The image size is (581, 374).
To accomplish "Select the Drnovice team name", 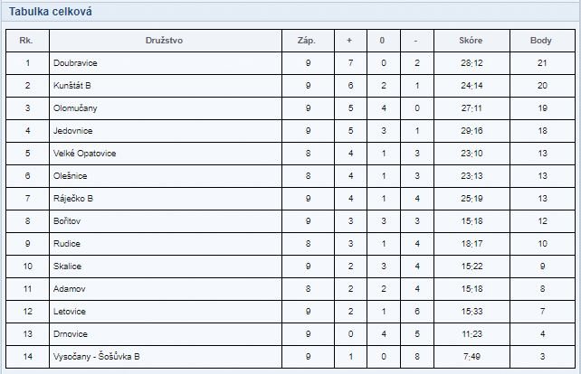I will click(71, 333).
